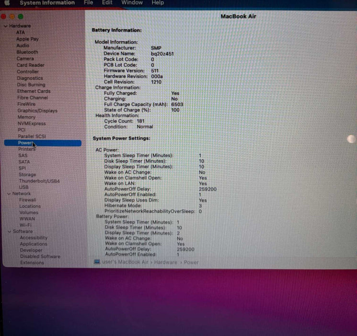Click Hardware in the path bar
This screenshot has width=357, height=336.
[x=165, y=263]
